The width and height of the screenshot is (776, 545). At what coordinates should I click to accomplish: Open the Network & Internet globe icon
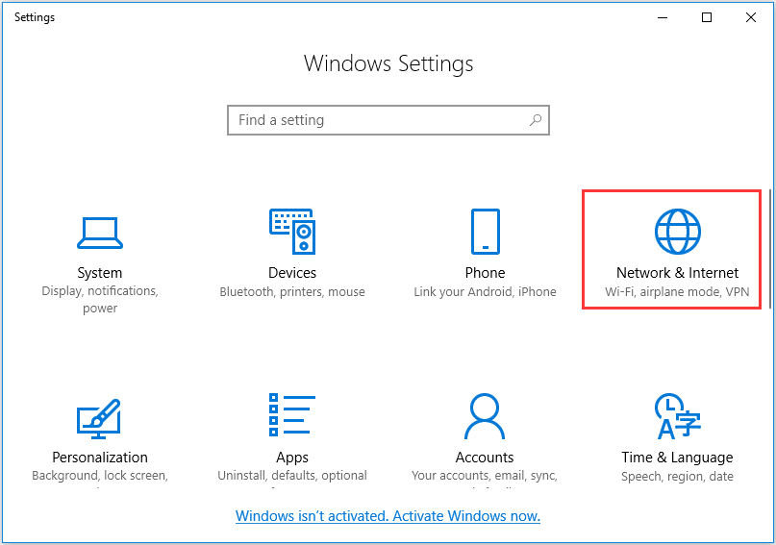[x=678, y=232]
